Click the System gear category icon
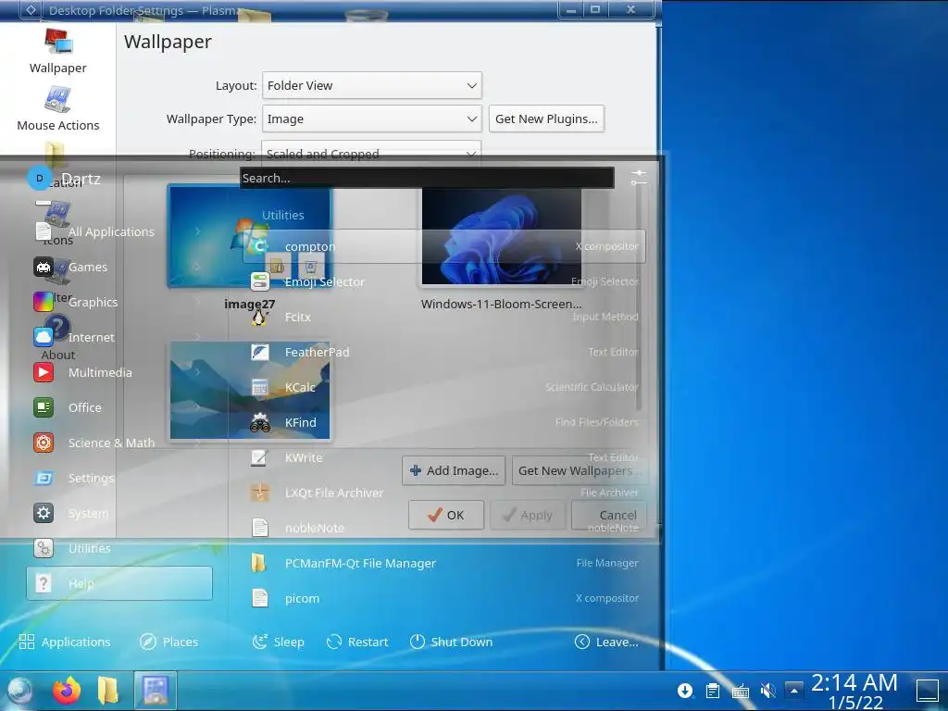 pos(44,513)
